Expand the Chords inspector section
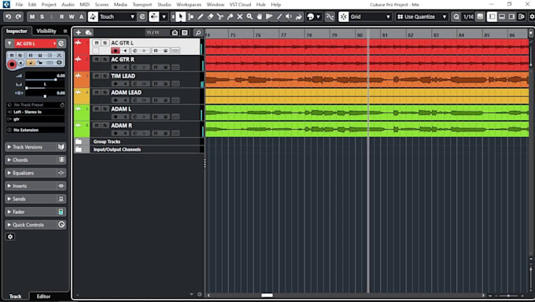 click(35, 160)
